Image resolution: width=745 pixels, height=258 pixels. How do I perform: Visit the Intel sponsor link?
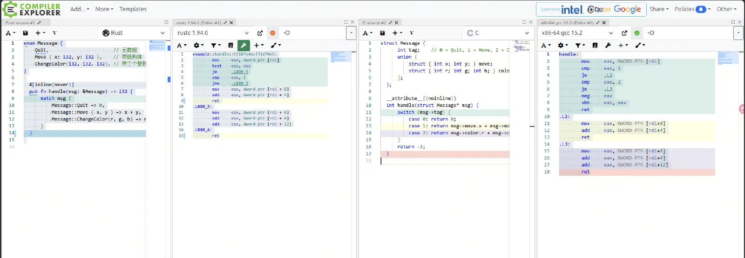[572, 9]
